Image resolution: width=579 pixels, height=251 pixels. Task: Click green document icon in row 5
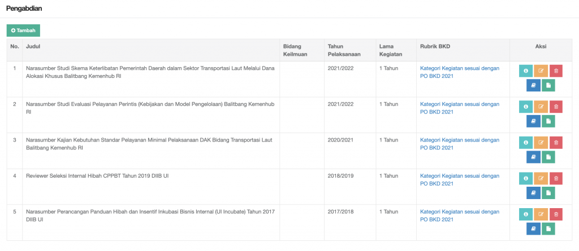tap(548, 228)
